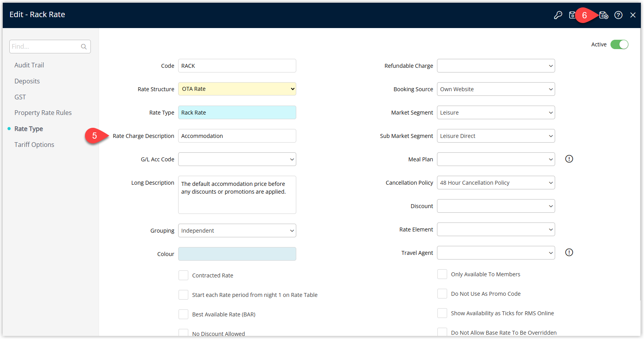The height and width of the screenshot is (339, 644).
Task: Click the Rate Charge Description field
Action: 237,136
